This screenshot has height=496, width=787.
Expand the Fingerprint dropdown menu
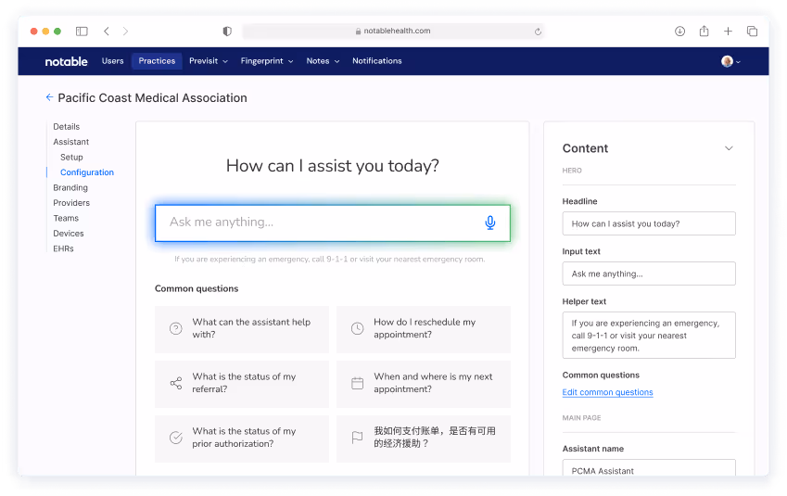pos(267,61)
